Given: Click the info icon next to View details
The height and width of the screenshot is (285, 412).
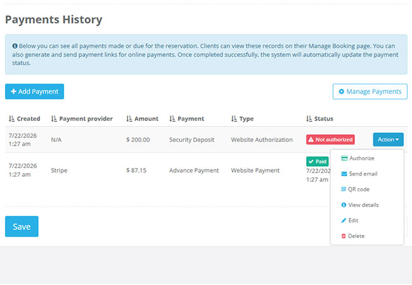Looking at the screenshot, I should [344, 205].
